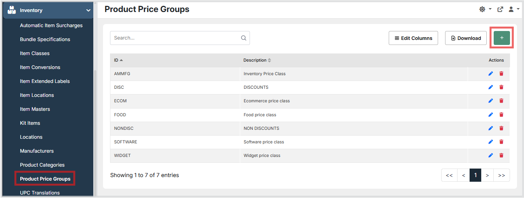The width and height of the screenshot is (524, 198).
Task: Click the 'DISCOUNTS' description cell
Action: pyautogui.click(x=354, y=87)
